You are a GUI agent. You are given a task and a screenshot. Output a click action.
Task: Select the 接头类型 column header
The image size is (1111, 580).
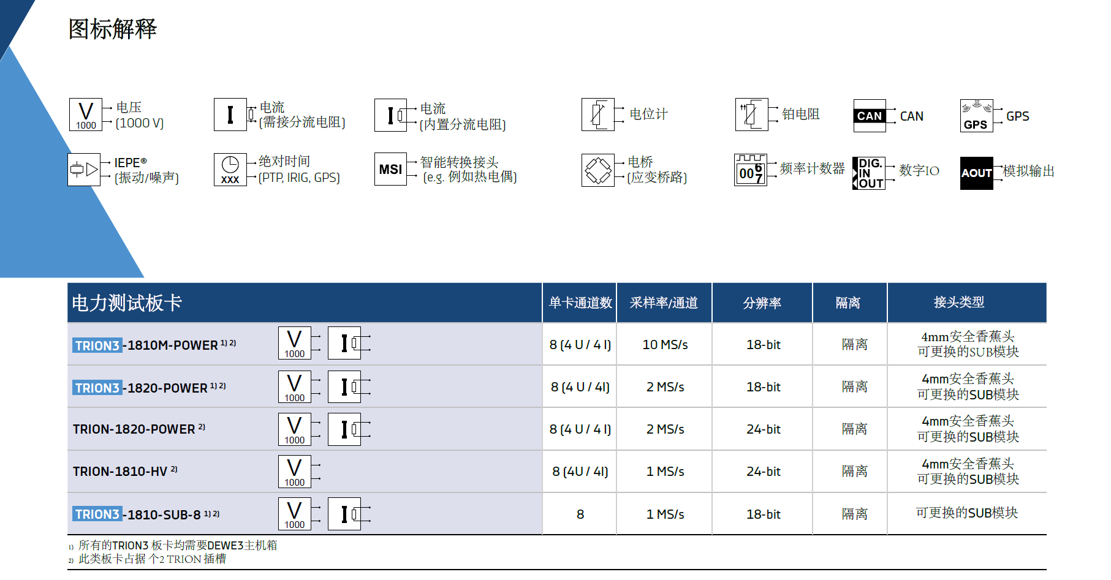[x=958, y=303]
